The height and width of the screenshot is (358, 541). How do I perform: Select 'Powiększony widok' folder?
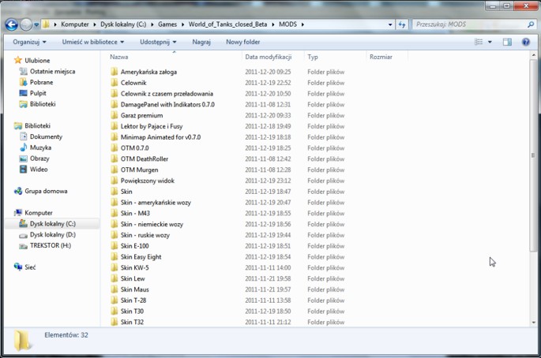(x=148, y=181)
